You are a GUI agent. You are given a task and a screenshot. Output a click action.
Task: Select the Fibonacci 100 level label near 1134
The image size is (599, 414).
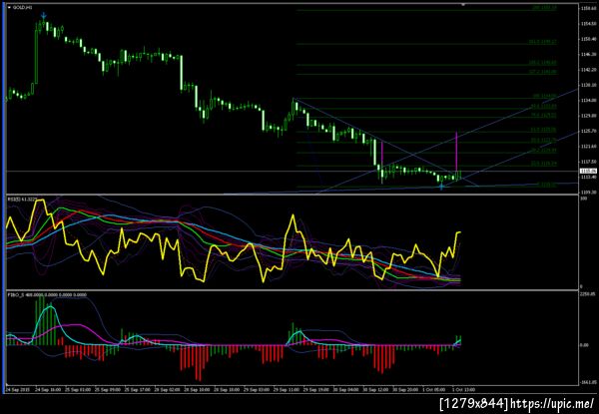click(x=545, y=96)
